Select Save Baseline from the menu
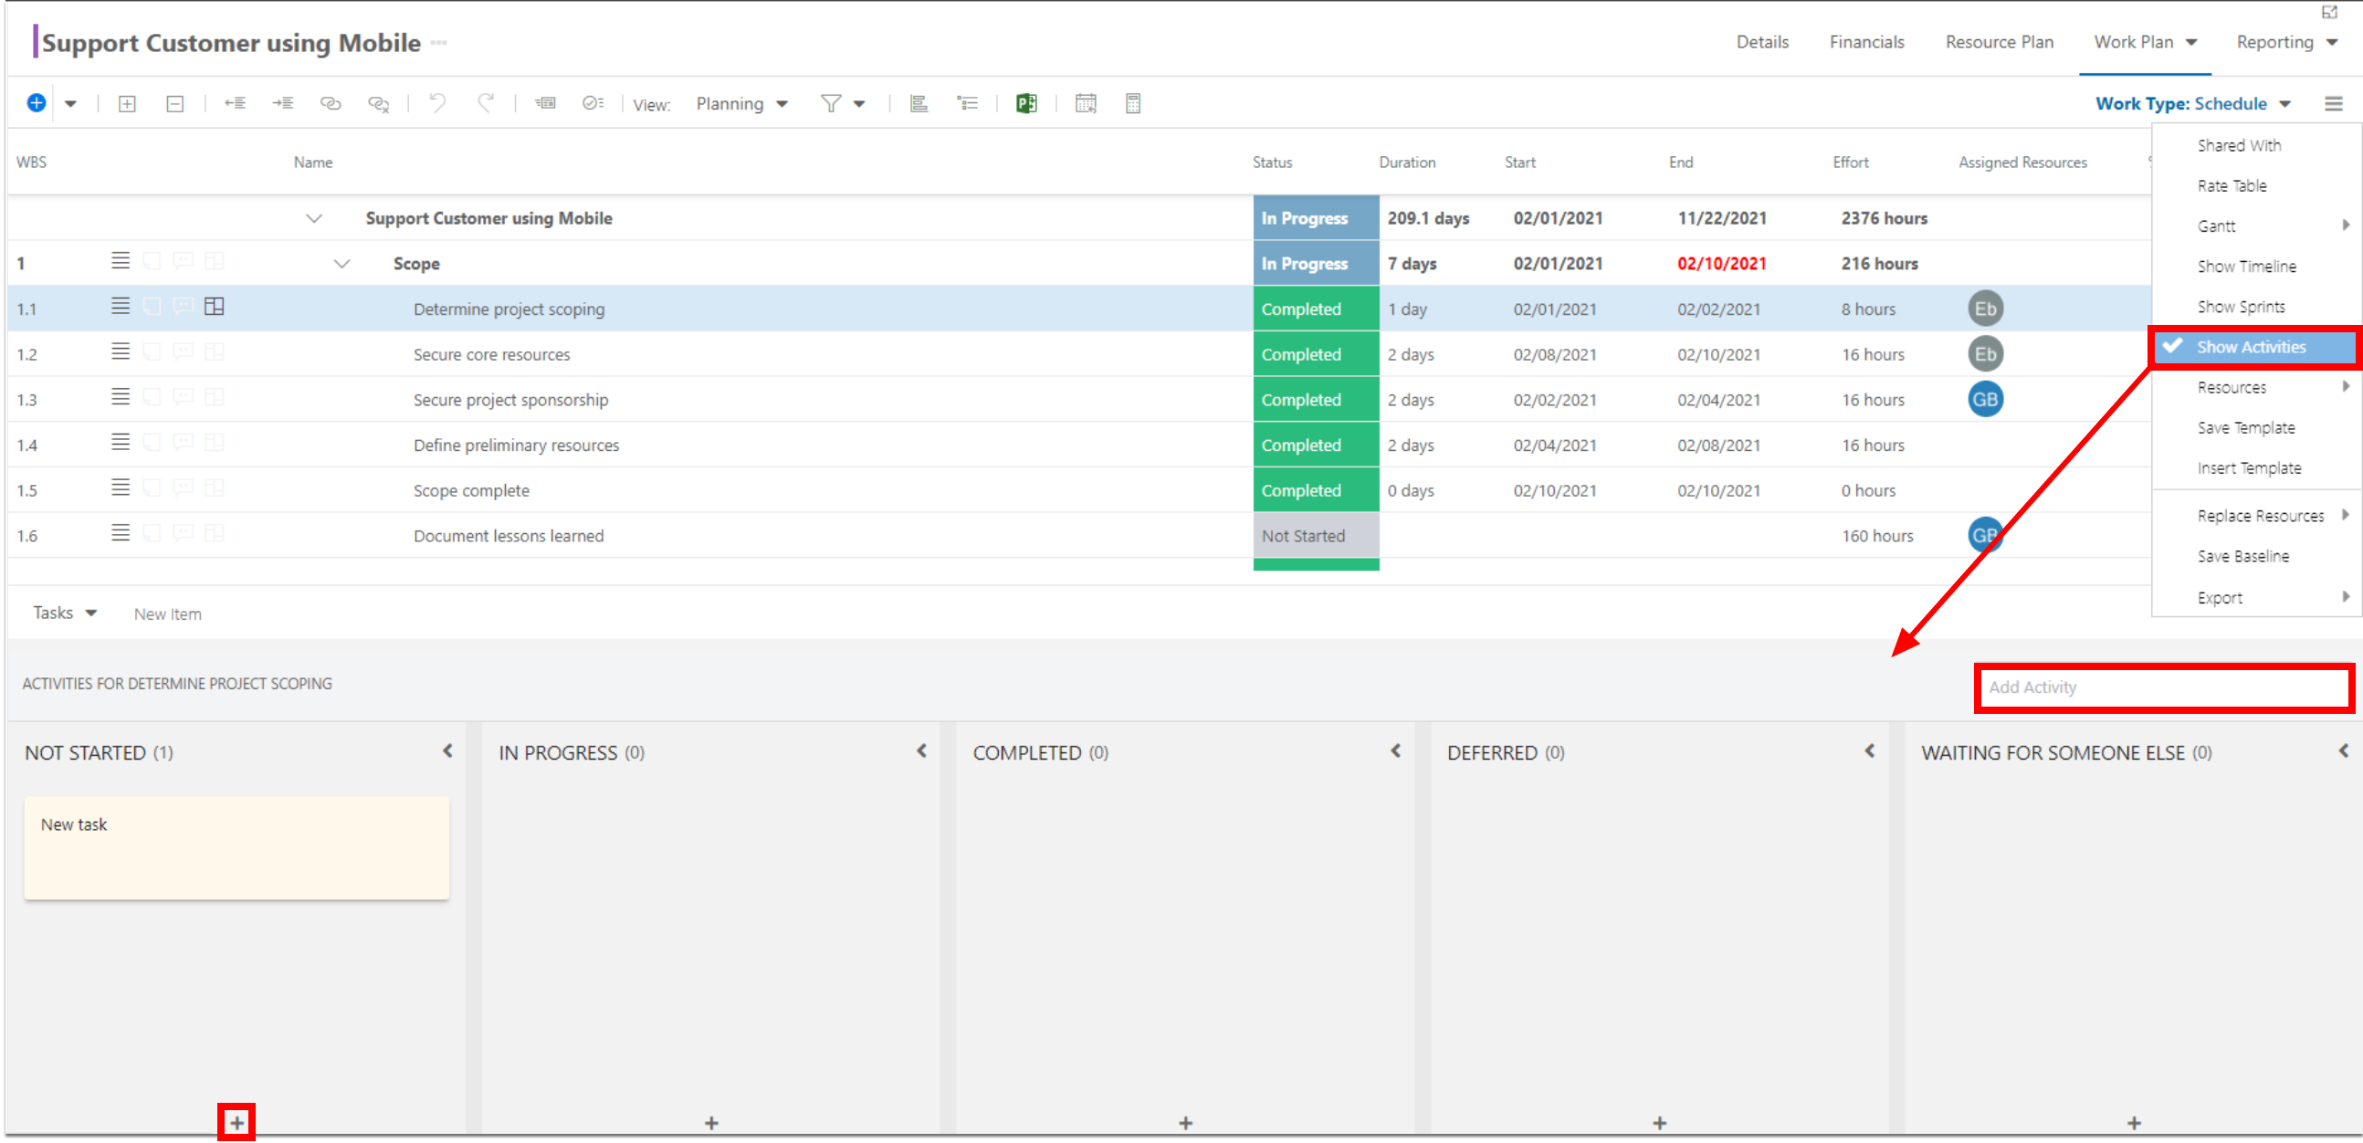The width and height of the screenshot is (2363, 1143). 2242,556
